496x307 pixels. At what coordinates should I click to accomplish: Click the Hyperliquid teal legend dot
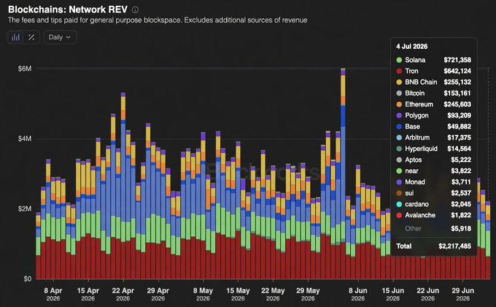coord(399,149)
